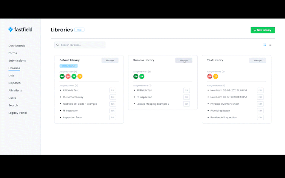Screen dimensions: 285x178
Task: Go to Submissions in the sidebar
Action: [17, 60]
